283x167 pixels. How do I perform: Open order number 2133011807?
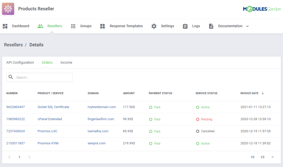(15, 143)
